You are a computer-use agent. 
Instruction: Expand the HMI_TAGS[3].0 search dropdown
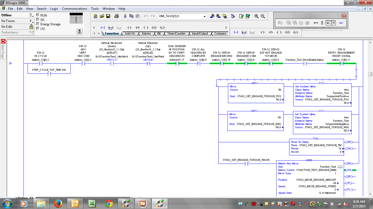[x=205, y=16]
